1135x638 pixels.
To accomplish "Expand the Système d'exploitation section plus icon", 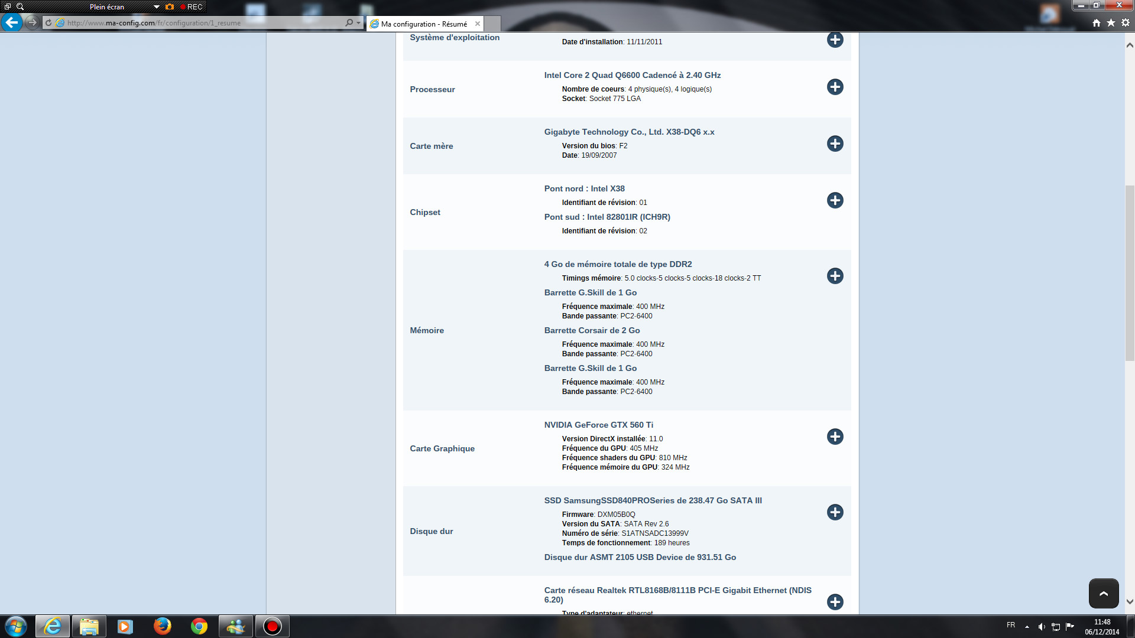I will (835, 40).
